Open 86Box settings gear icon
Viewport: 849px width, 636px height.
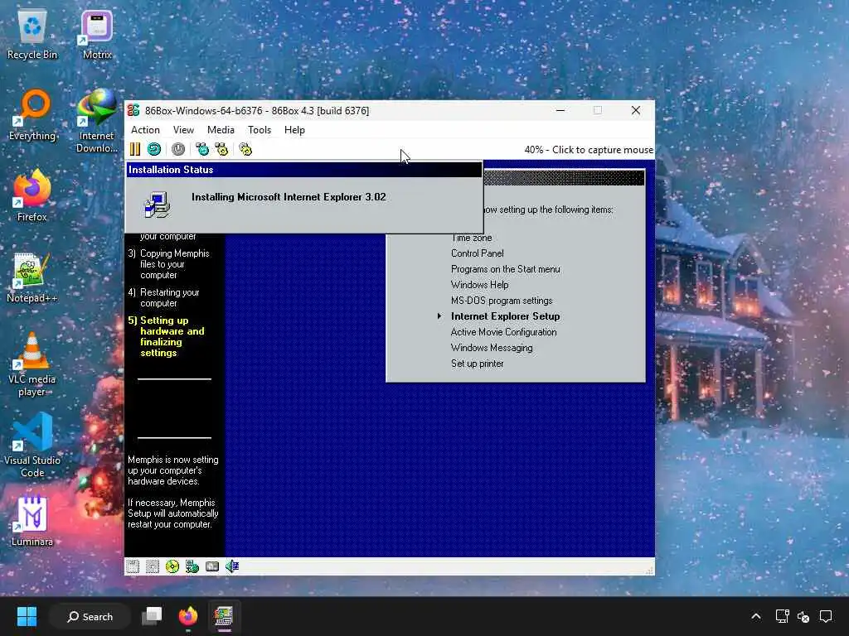tap(245, 149)
